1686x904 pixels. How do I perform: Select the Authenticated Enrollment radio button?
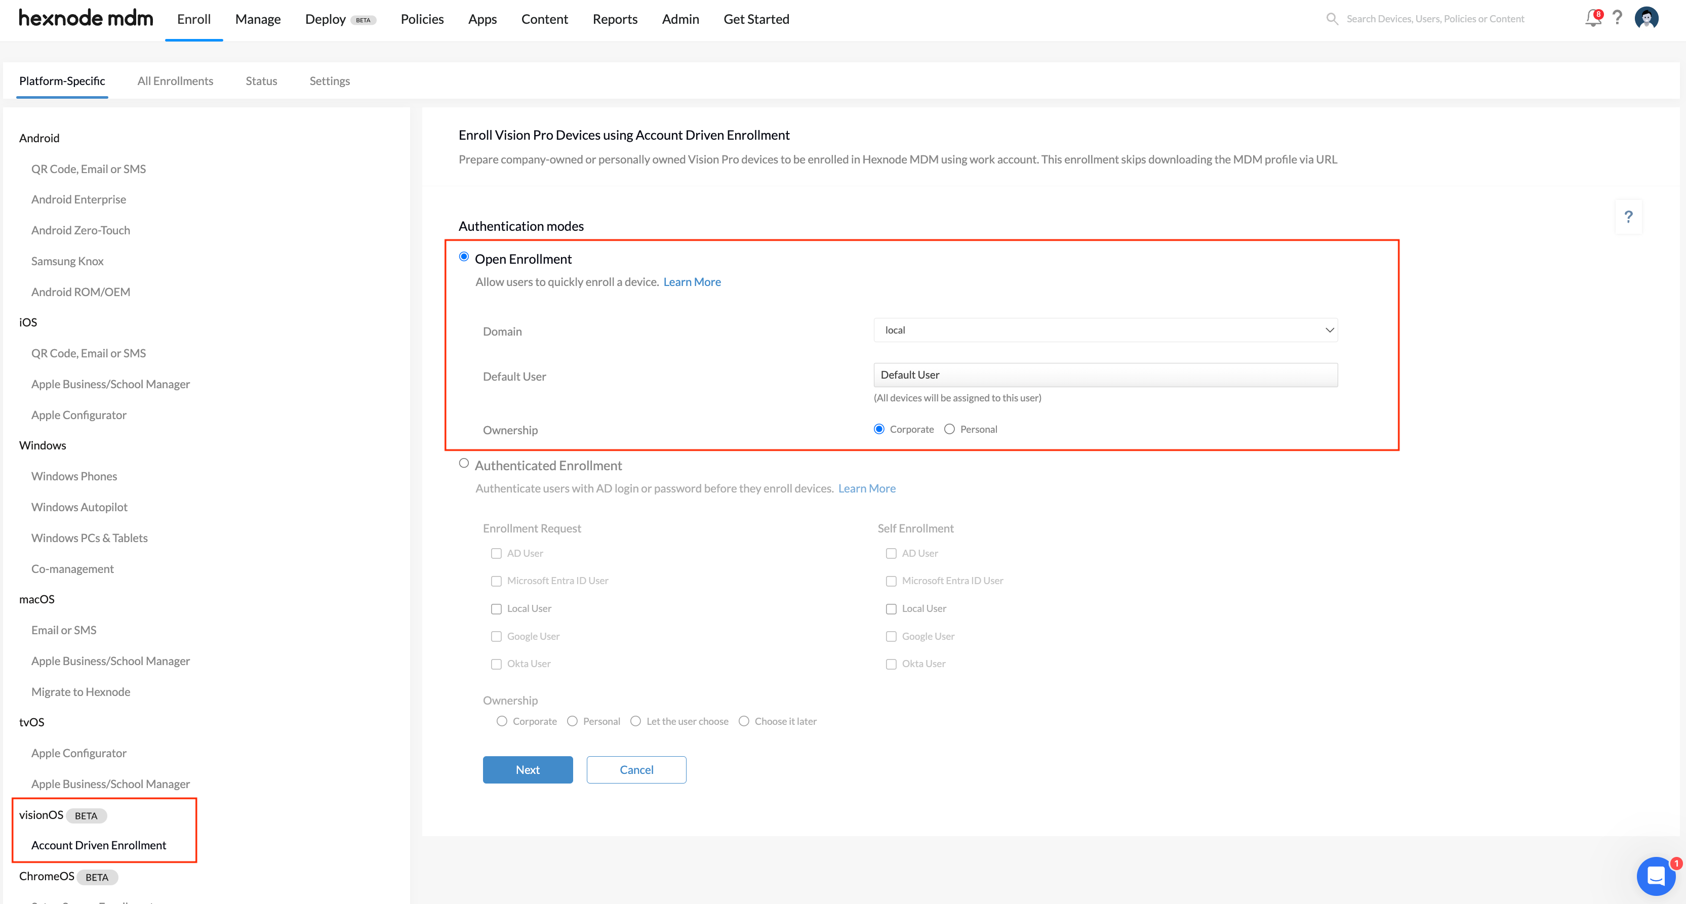464,464
